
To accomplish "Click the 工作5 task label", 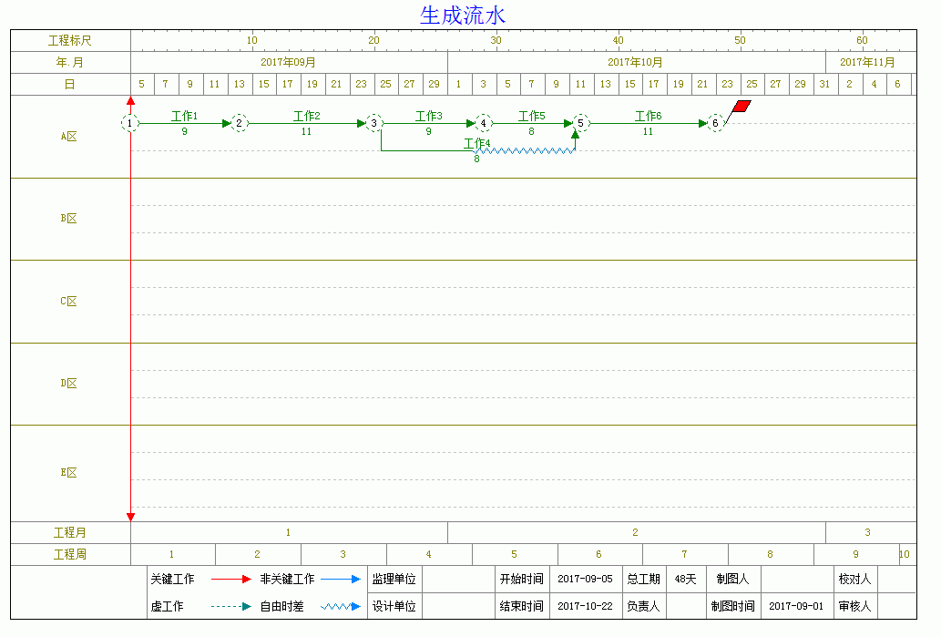I will coord(532,116).
